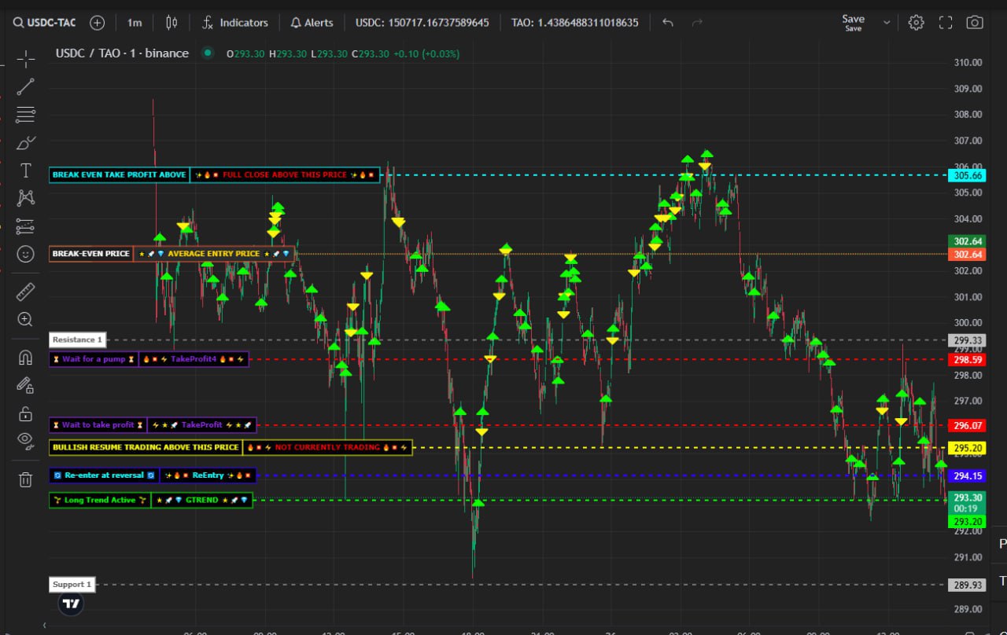Click the 298.59 price tag
Screen dimensions: 1007x635
click(968, 359)
